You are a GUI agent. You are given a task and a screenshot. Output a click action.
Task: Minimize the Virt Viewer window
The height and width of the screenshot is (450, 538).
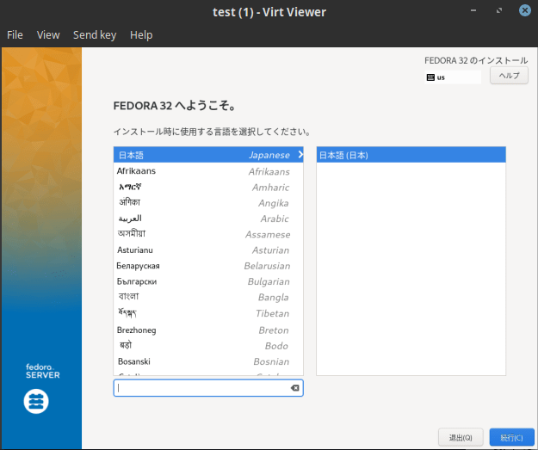click(473, 10)
